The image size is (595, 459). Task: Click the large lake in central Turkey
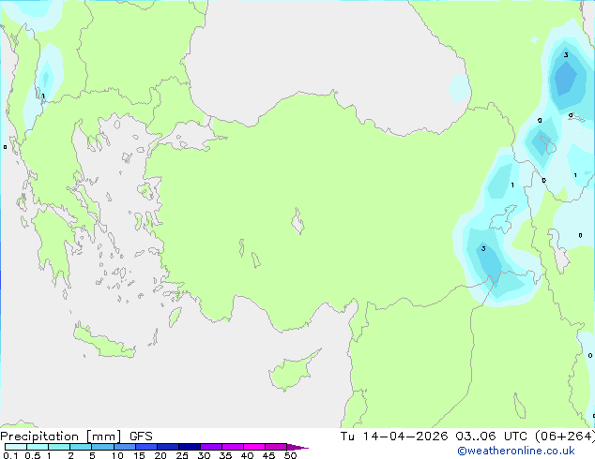(x=297, y=222)
